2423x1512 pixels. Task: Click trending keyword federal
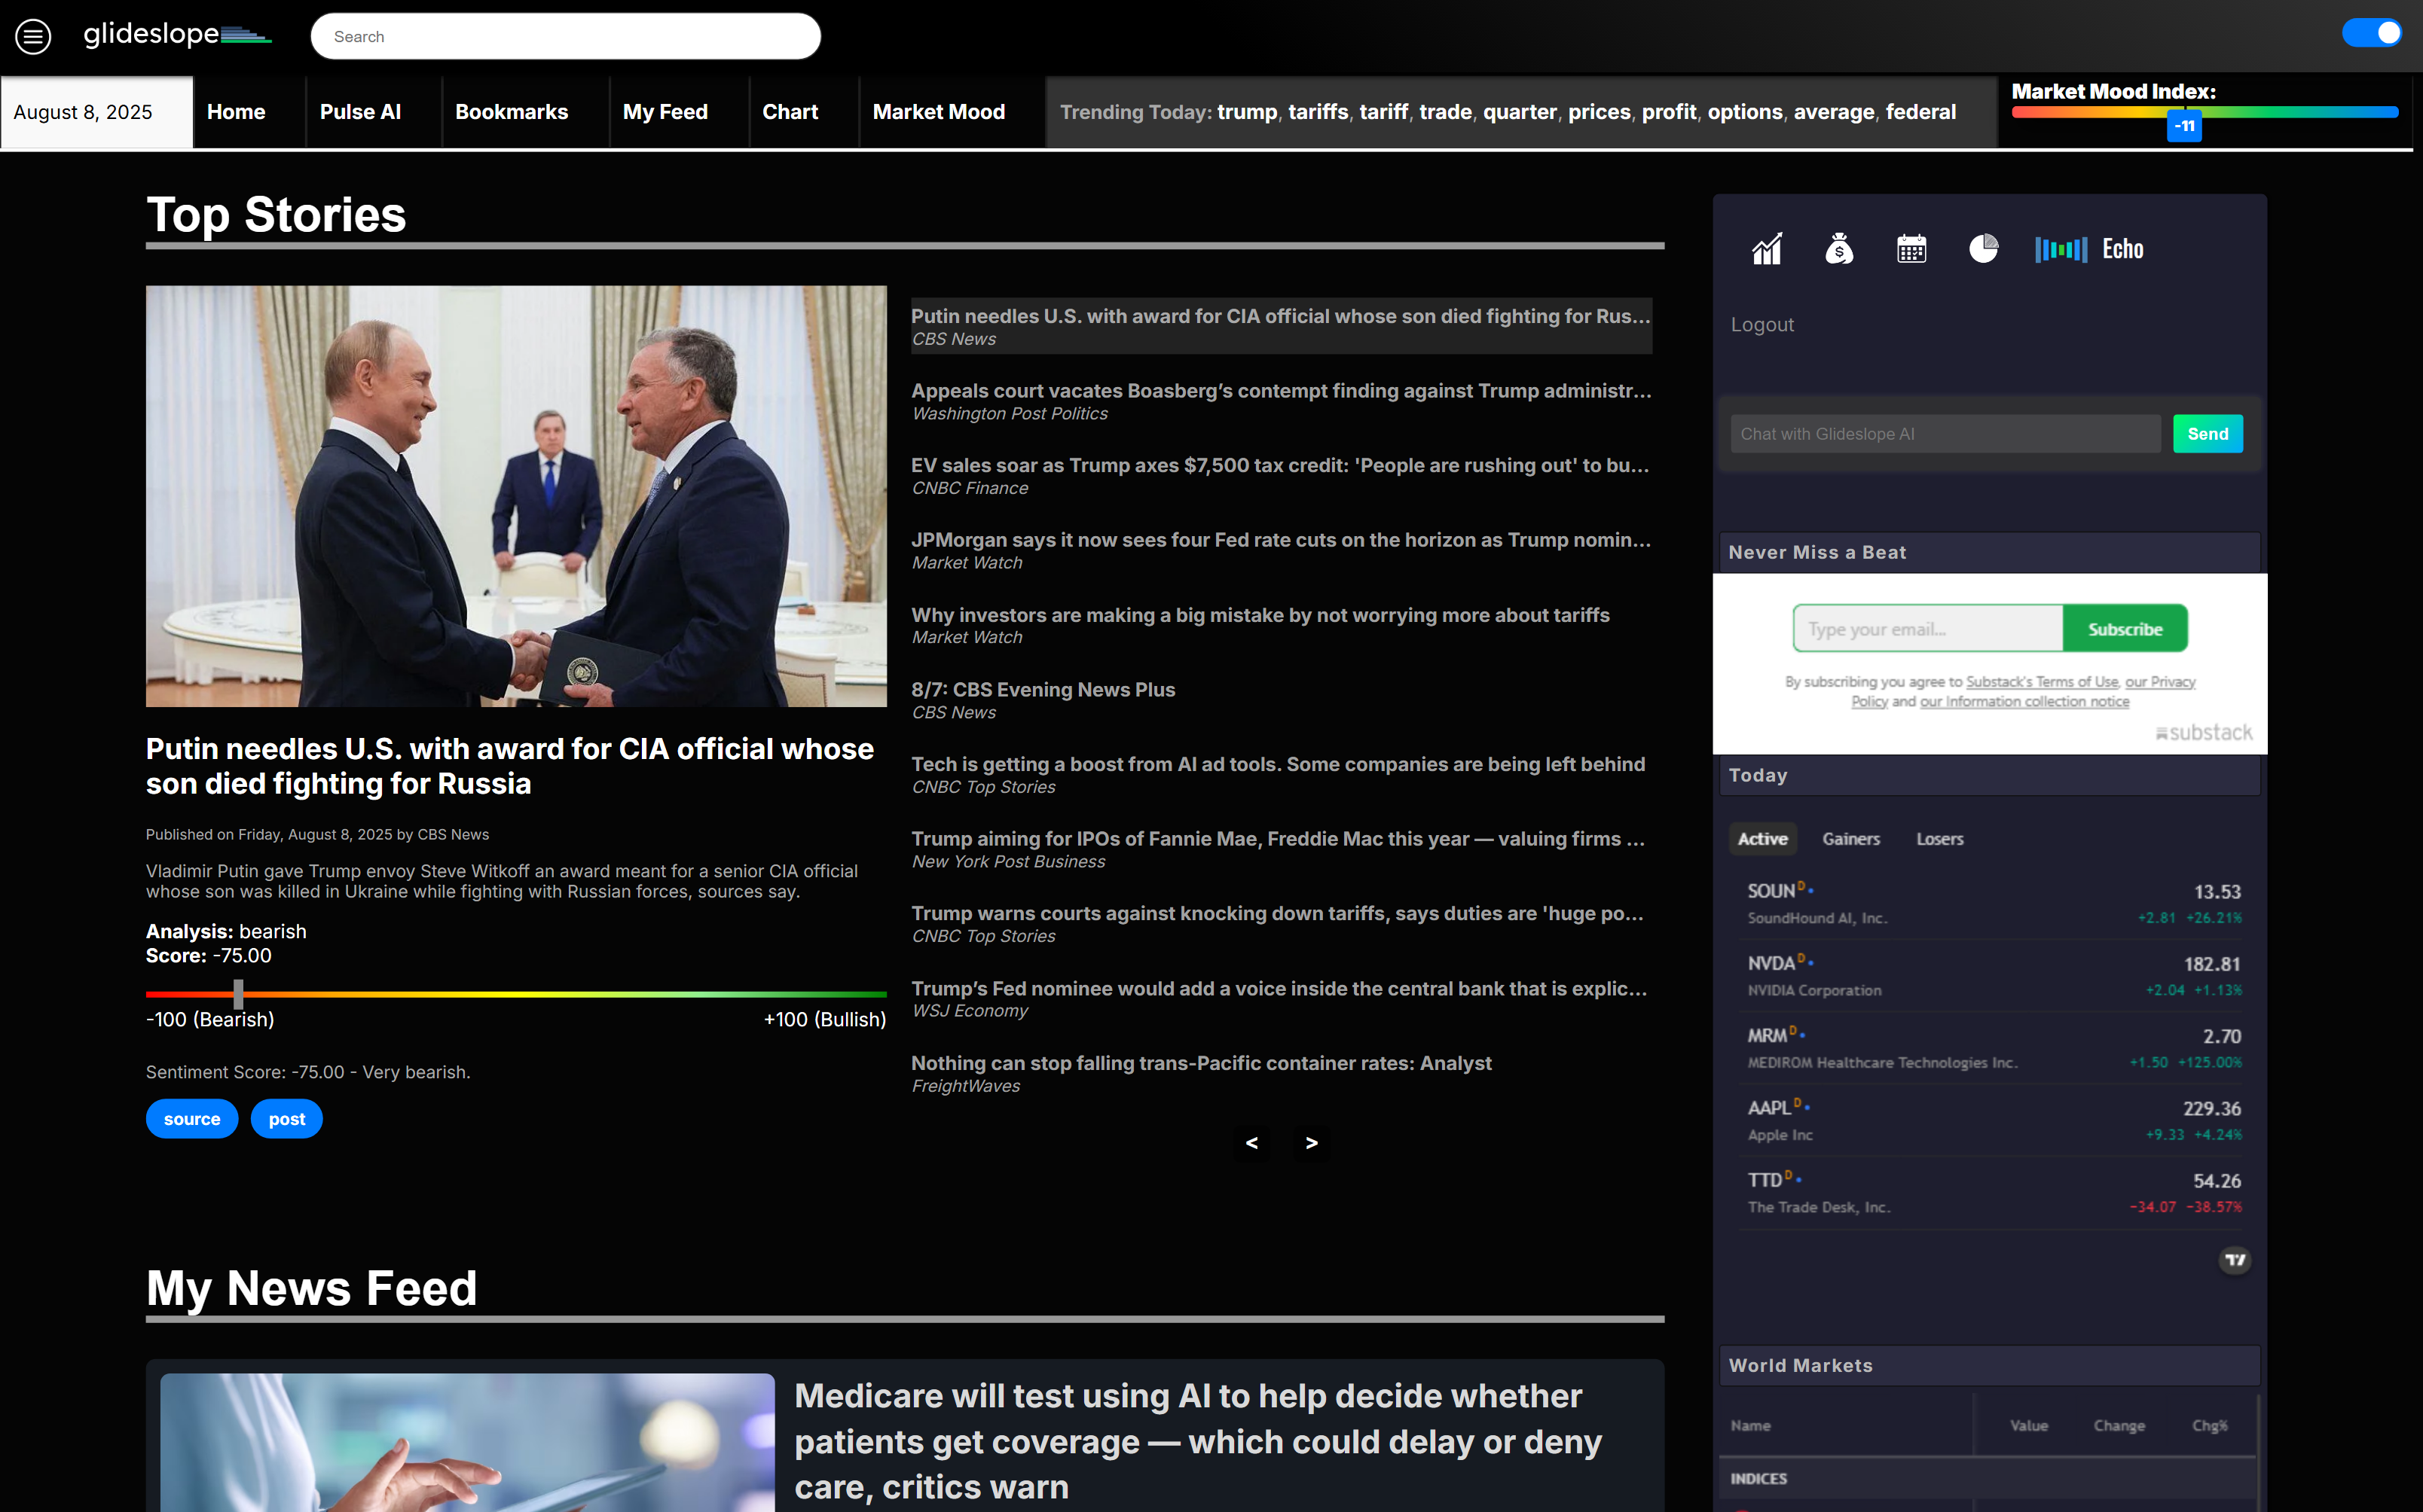click(x=1920, y=112)
